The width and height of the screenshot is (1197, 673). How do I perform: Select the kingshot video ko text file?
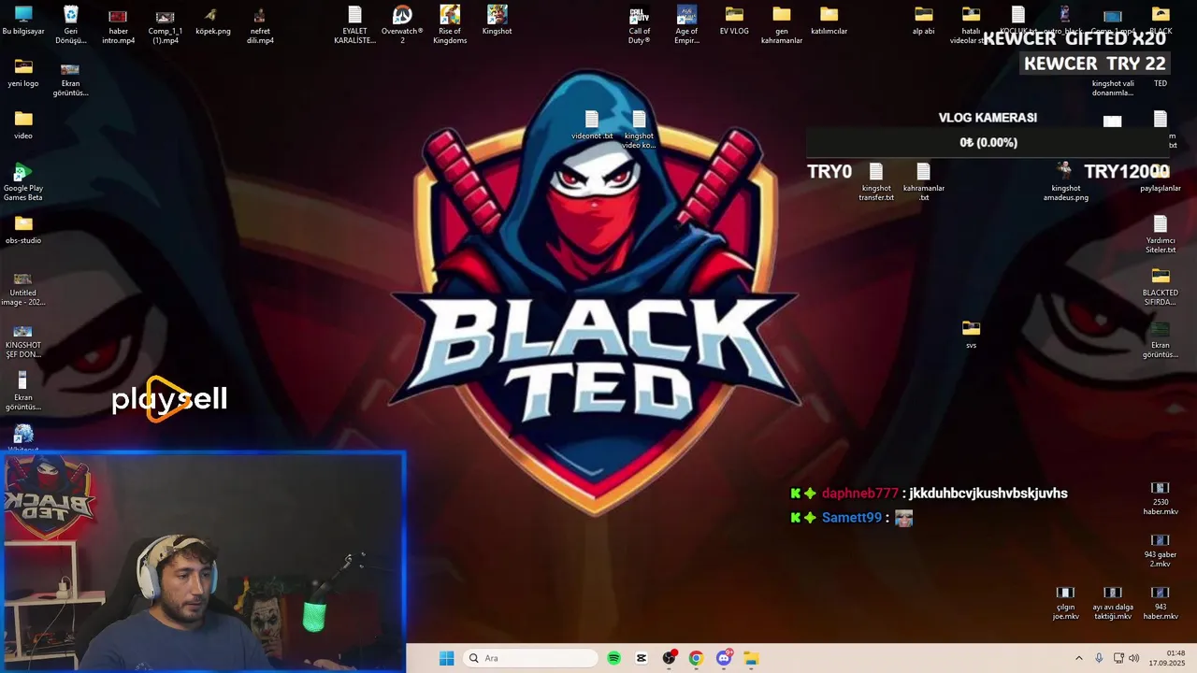[x=639, y=129]
